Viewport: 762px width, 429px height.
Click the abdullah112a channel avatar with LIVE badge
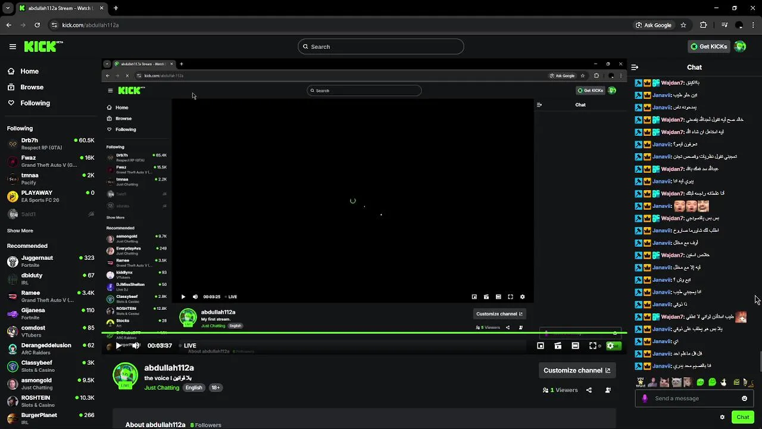tap(125, 376)
